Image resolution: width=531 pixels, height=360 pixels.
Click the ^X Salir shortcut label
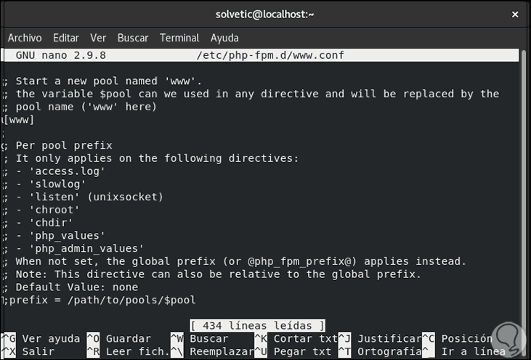pos(29,351)
